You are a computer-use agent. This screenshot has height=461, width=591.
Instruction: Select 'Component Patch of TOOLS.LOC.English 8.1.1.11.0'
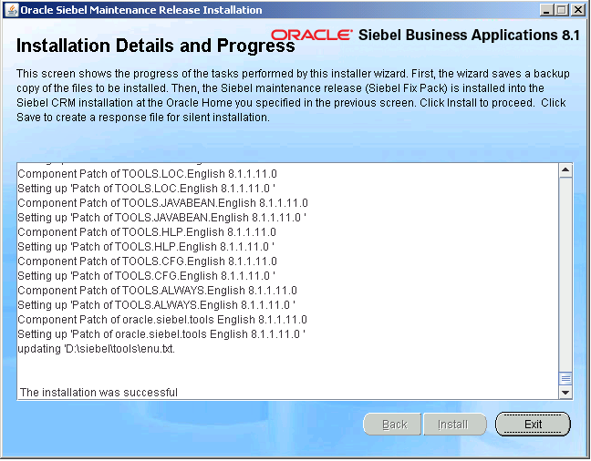[x=148, y=174]
